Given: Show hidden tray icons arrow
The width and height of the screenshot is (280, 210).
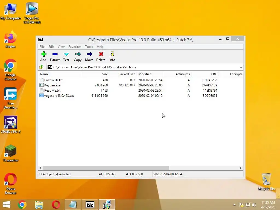Looking at the screenshot, I should [x=234, y=205].
